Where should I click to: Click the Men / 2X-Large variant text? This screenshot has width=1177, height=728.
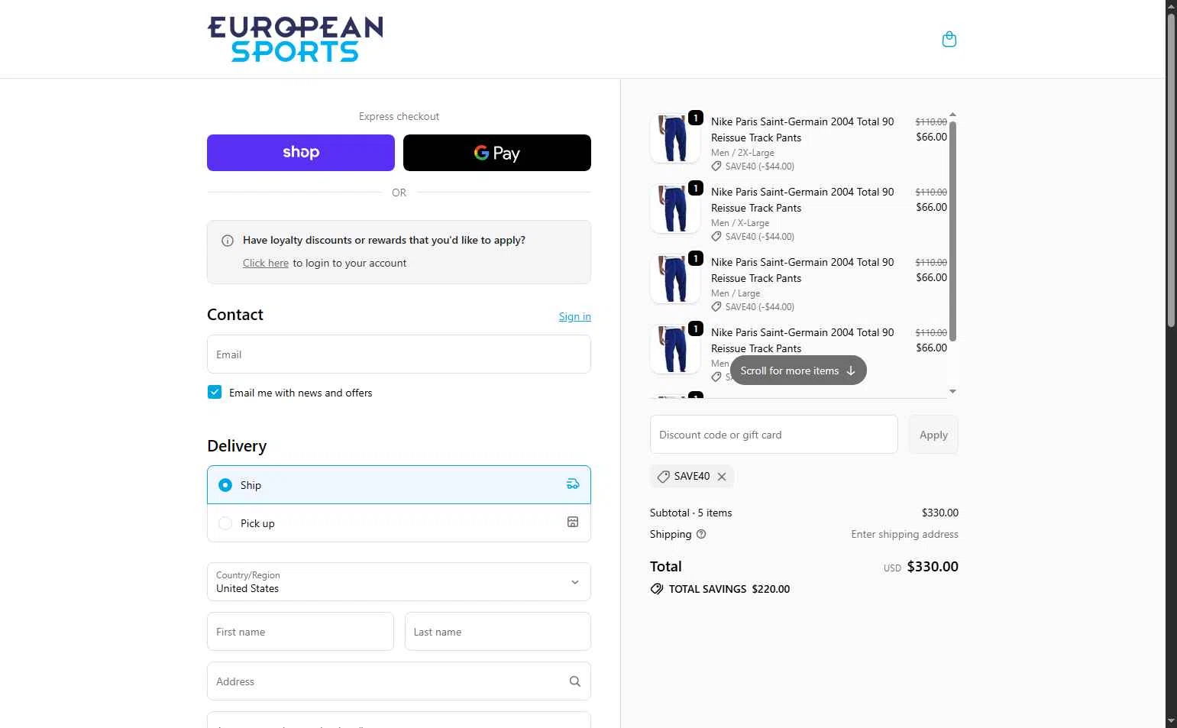tap(742, 153)
